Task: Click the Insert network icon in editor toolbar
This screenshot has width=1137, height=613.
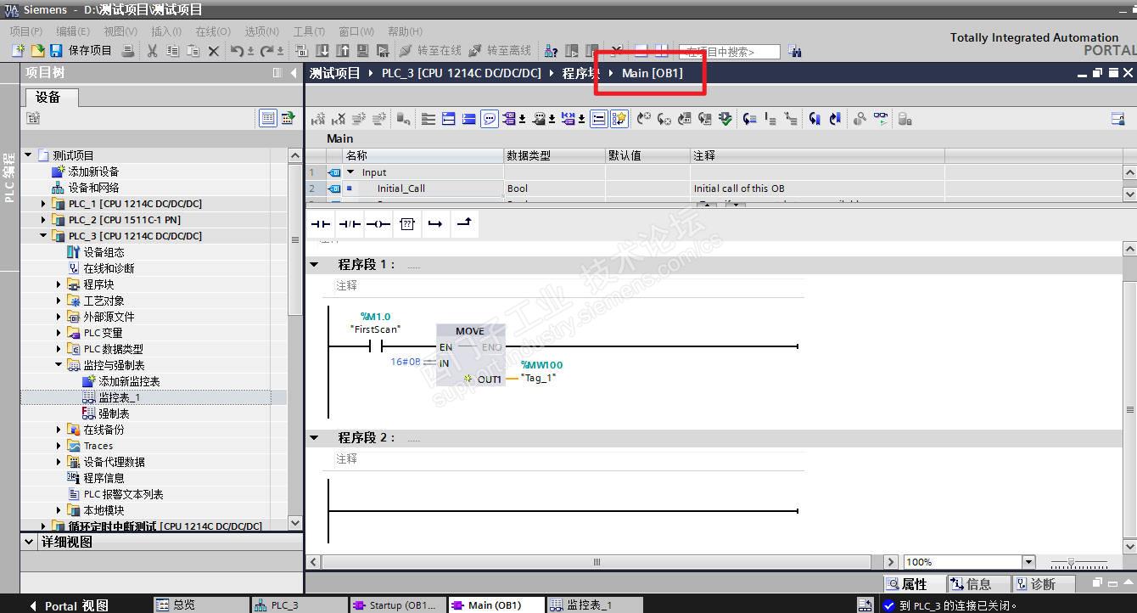Action: [x=319, y=119]
